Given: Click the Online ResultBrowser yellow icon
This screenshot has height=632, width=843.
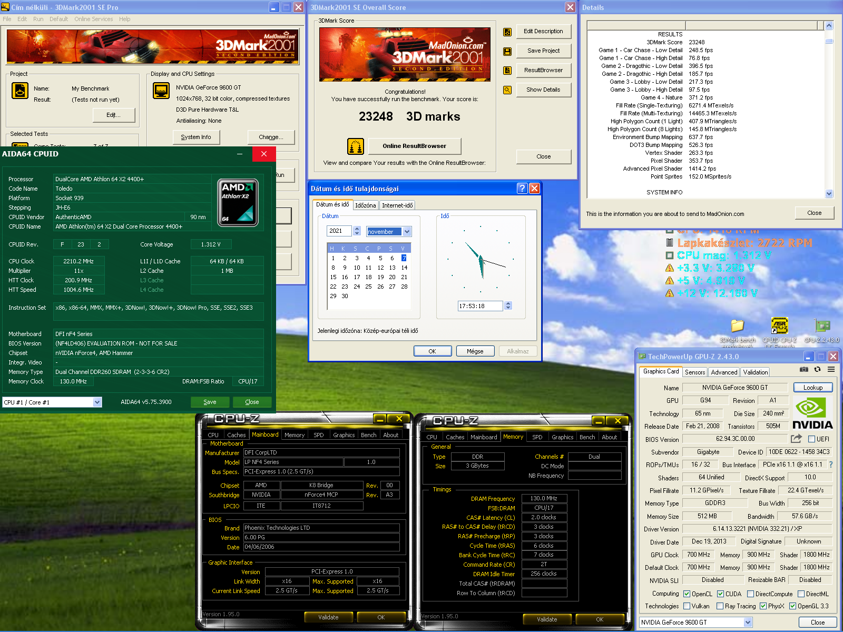Looking at the screenshot, I should (356, 146).
